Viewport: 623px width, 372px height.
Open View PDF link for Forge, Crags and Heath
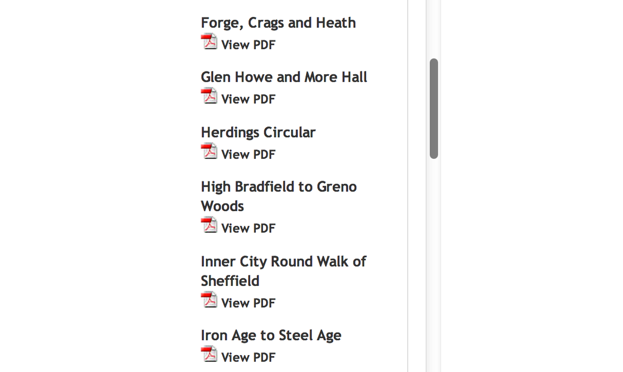(x=248, y=45)
